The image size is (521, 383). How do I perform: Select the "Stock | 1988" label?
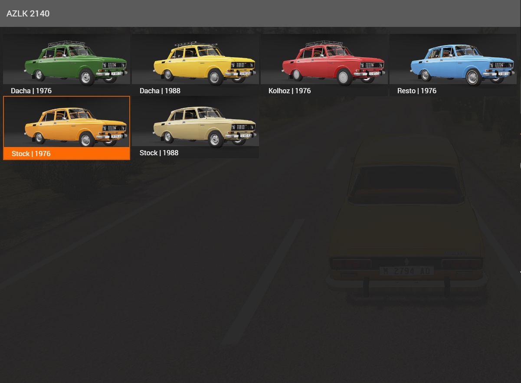[159, 153]
